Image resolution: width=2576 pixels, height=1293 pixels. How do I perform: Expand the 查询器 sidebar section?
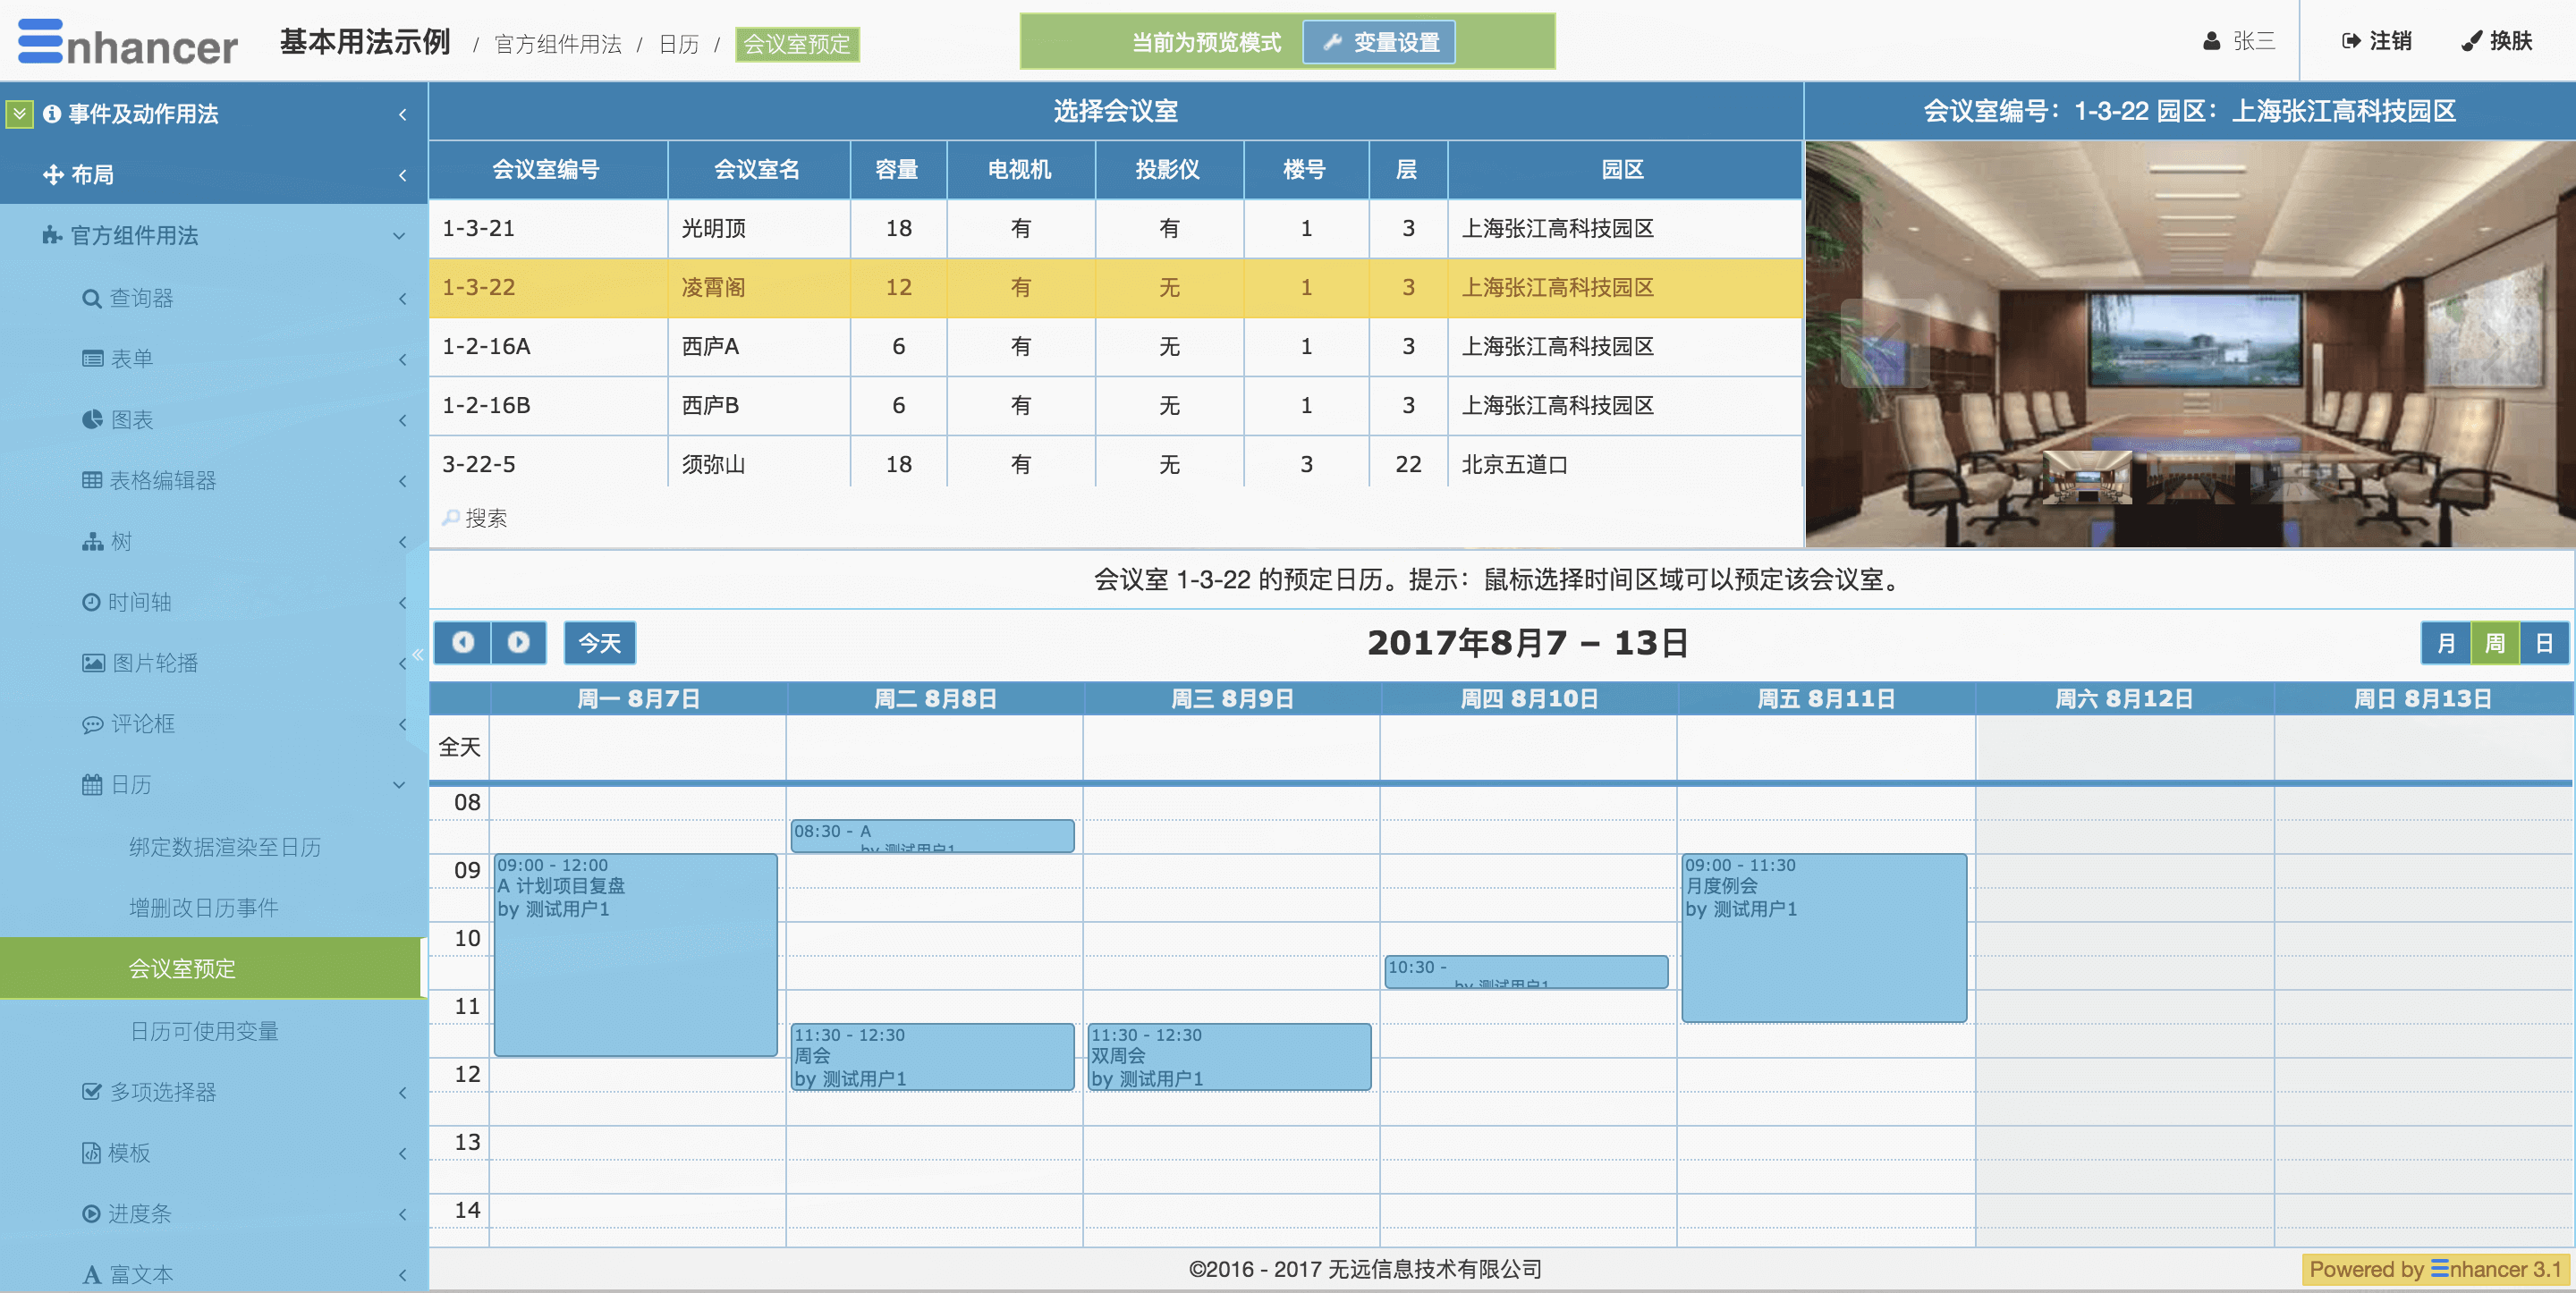140,298
